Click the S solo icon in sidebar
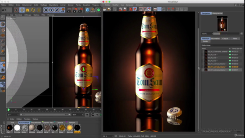The height and width of the screenshot is (138, 245). tap(3, 70)
